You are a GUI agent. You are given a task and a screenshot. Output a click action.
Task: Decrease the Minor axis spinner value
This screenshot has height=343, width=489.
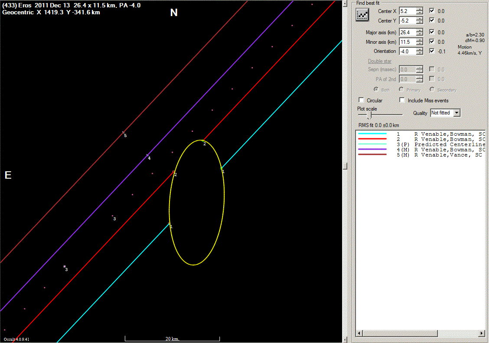419,44
